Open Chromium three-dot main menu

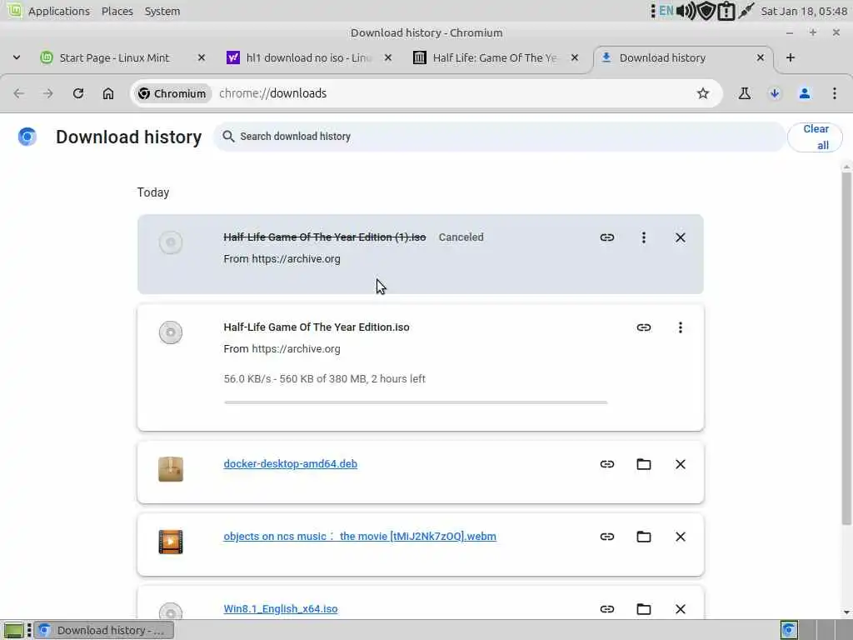[x=835, y=93]
